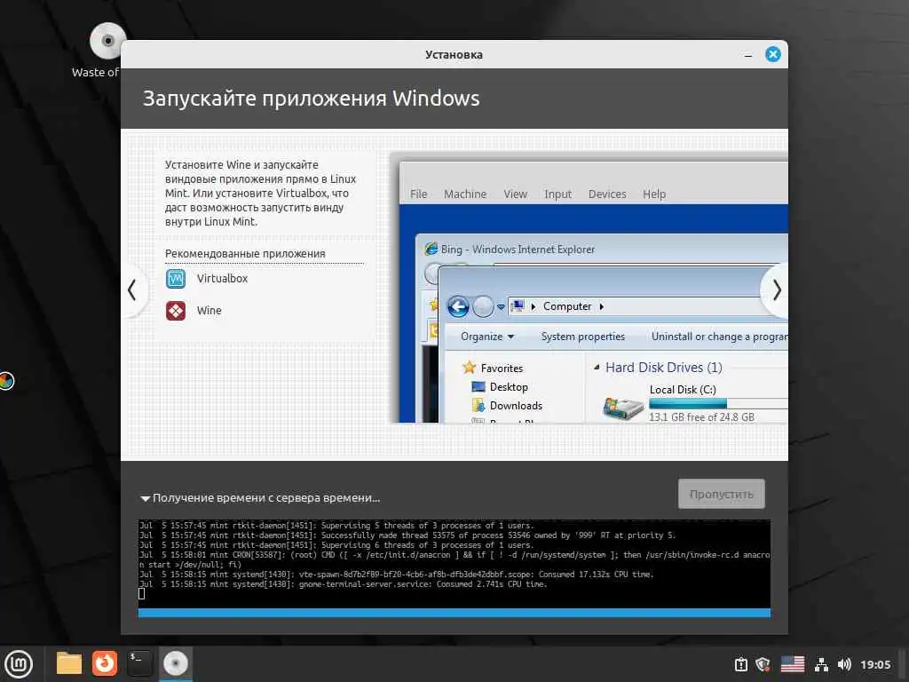
Task: Click Uninstall or change a program text
Action: tap(719, 337)
